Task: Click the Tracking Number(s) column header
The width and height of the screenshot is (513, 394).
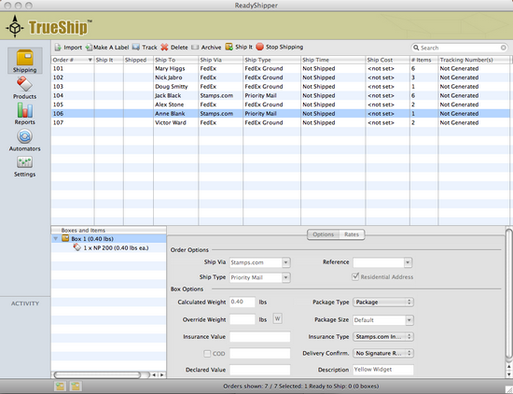Action: click(474, 60)
